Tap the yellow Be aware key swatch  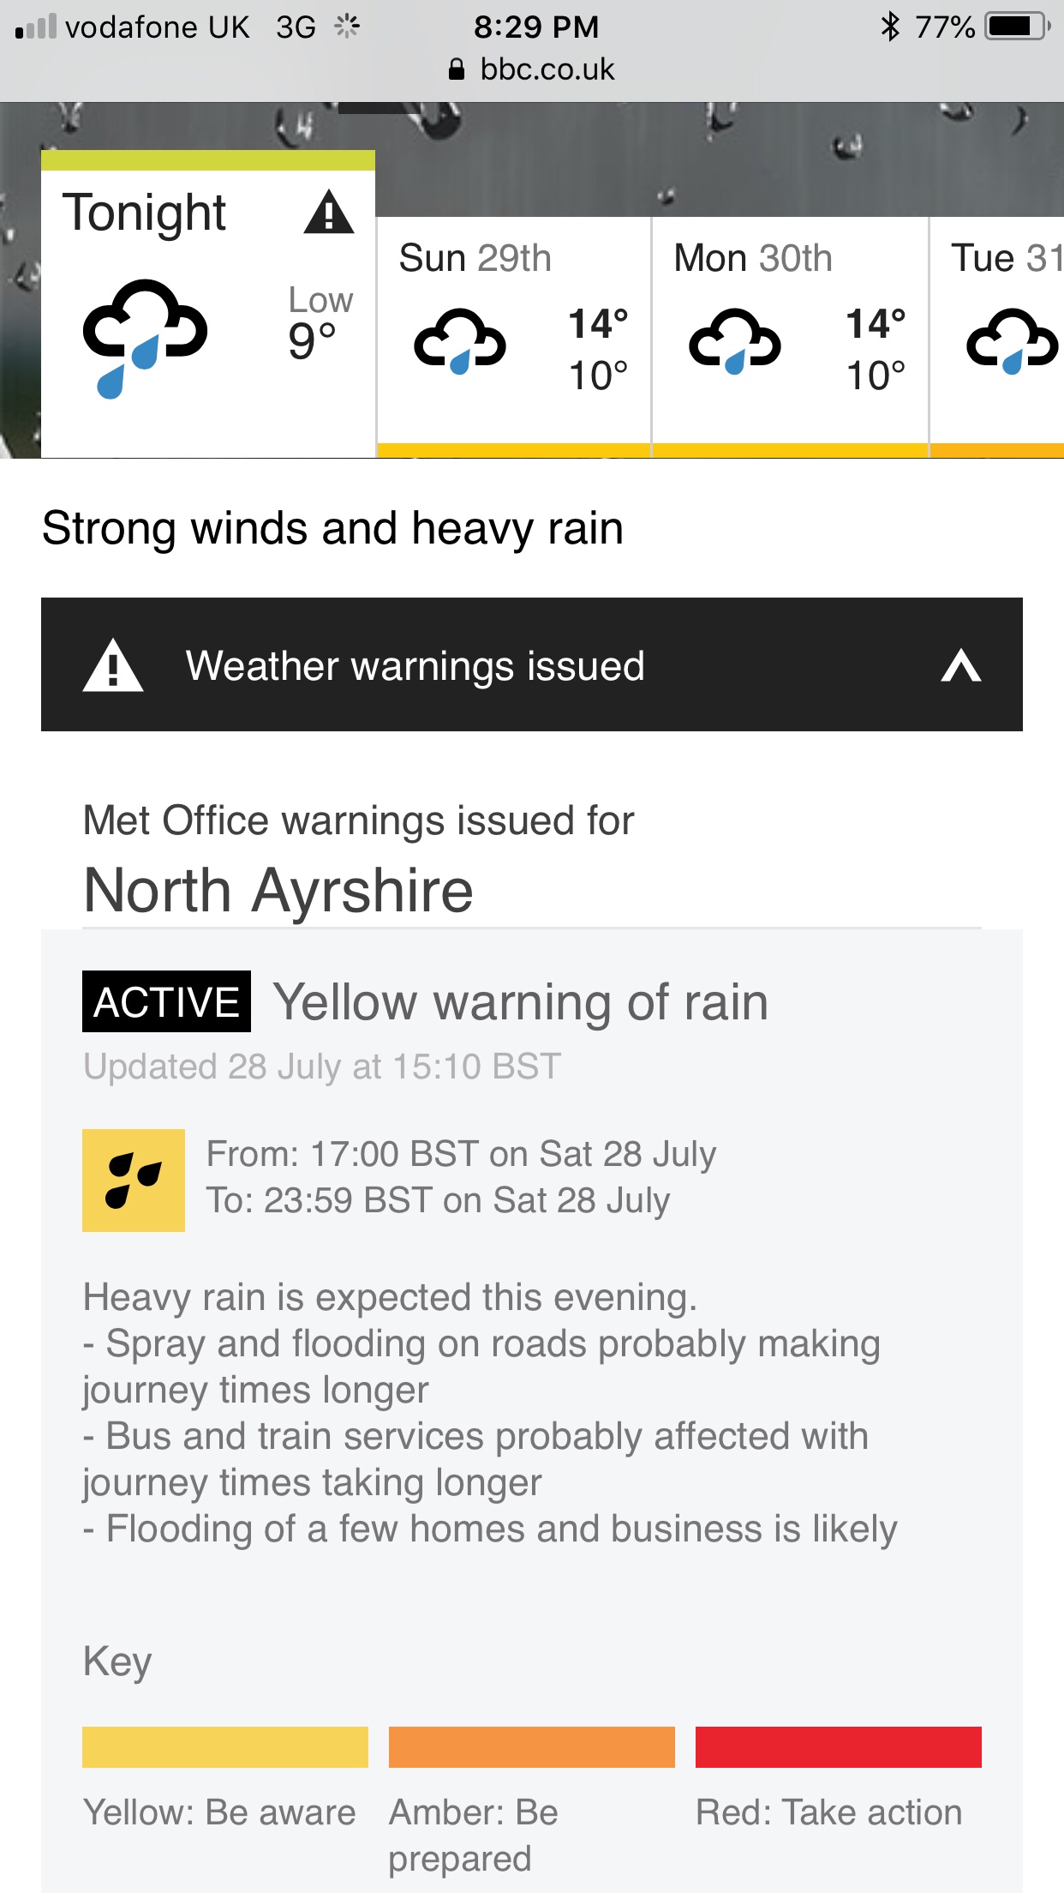225,1747
